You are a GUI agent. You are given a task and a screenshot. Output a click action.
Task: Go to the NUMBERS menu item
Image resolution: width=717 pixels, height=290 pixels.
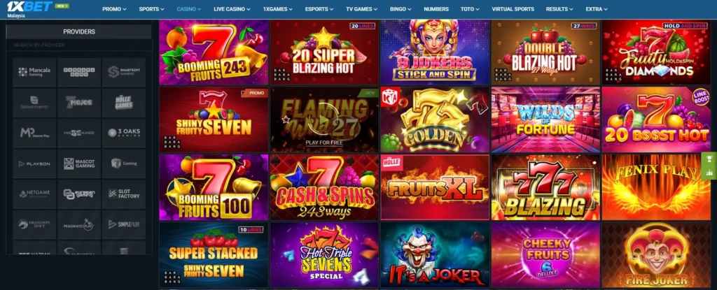tap(436, 9)
